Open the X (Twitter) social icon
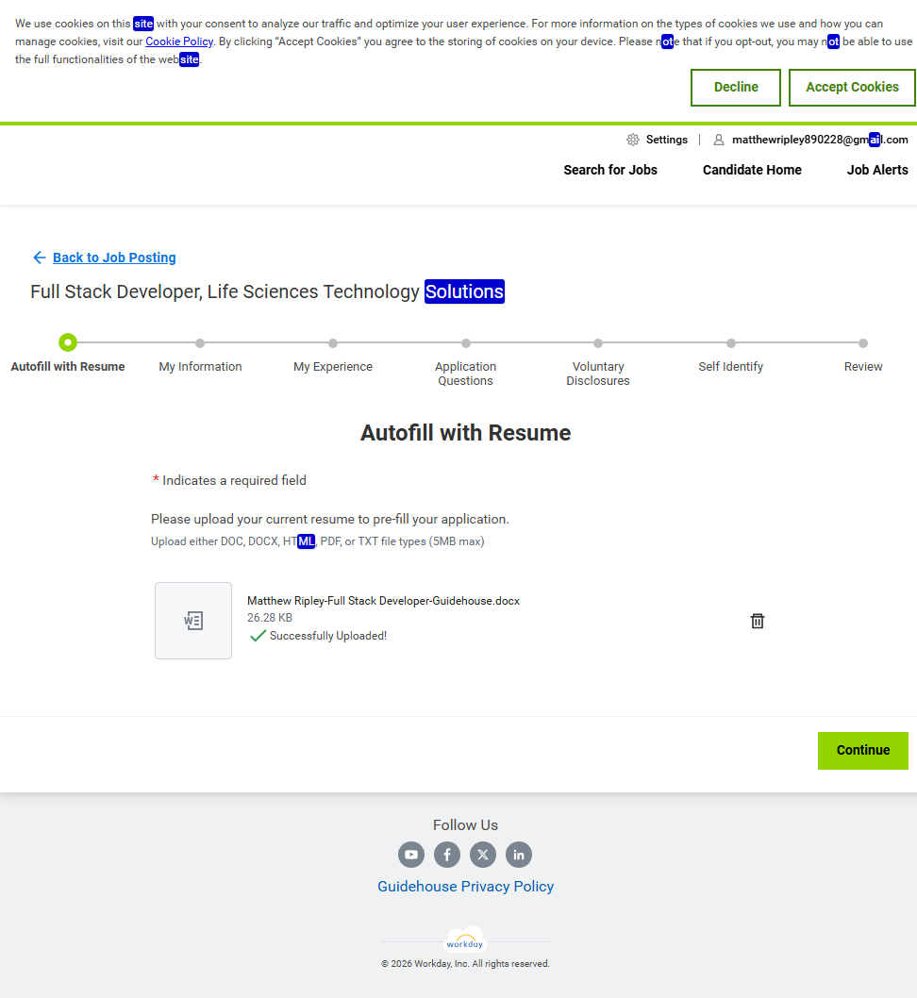The image size is (917, 998). (483, 855)
